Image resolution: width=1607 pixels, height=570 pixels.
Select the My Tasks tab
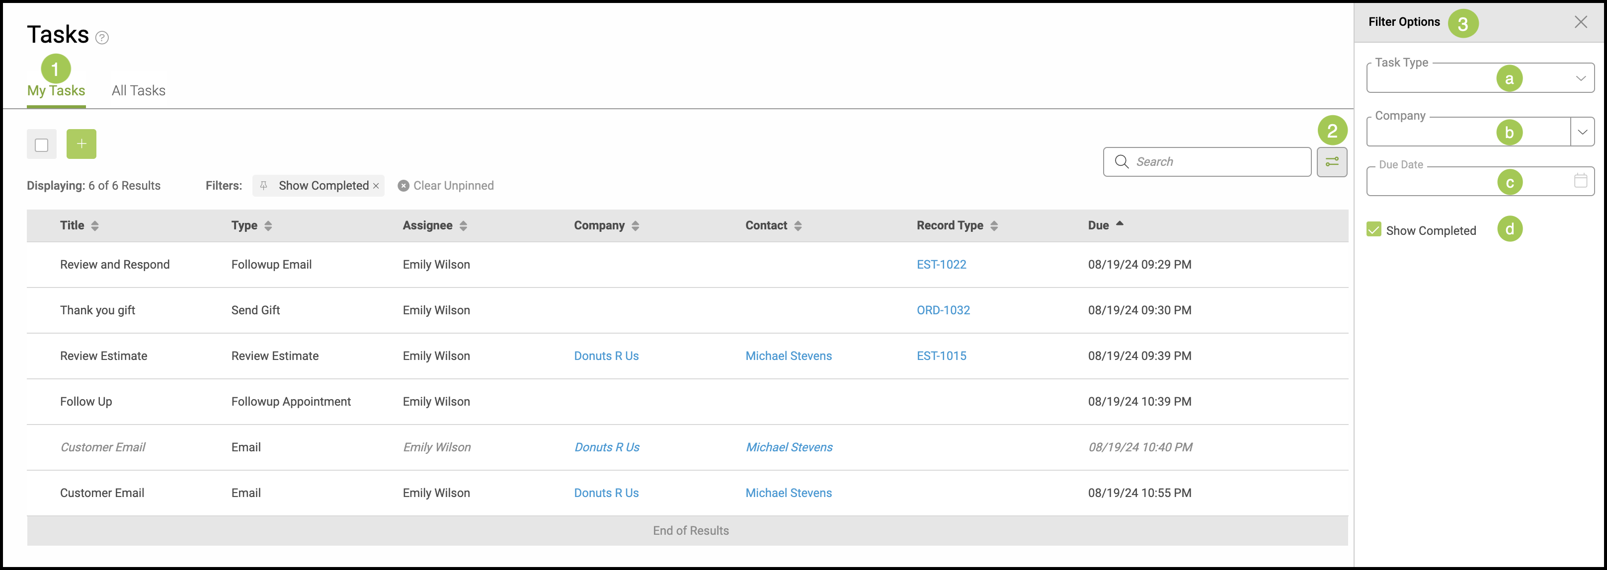(x=56, y=91)
